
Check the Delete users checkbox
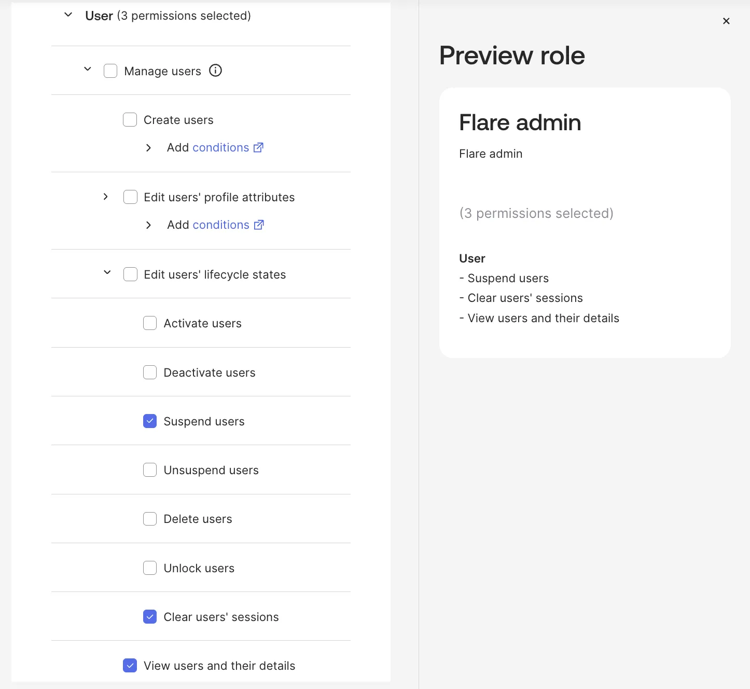tap(150, 519)
